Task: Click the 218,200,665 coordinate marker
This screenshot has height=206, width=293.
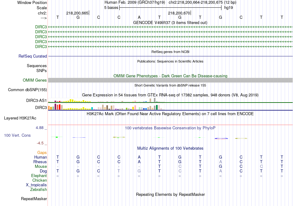Action: (77, 13)
